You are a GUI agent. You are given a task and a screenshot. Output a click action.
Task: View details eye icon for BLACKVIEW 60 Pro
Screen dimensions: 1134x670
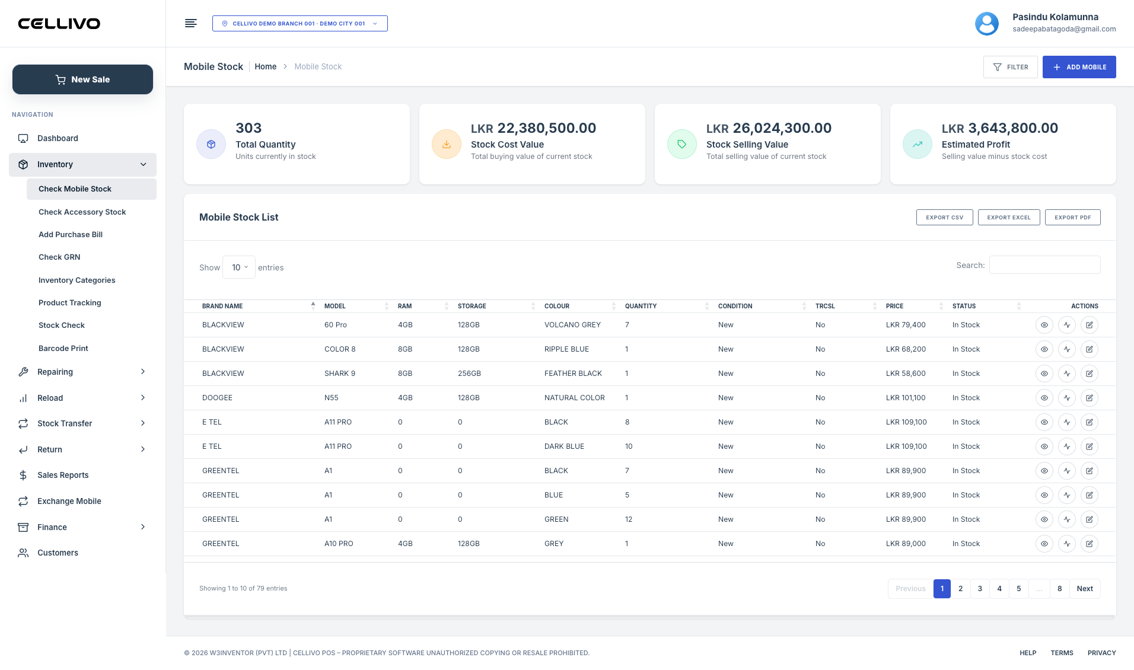point(1044,325)
